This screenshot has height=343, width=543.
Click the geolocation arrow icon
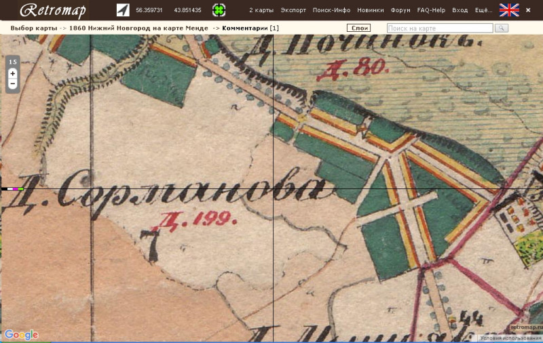click(123, 10)
